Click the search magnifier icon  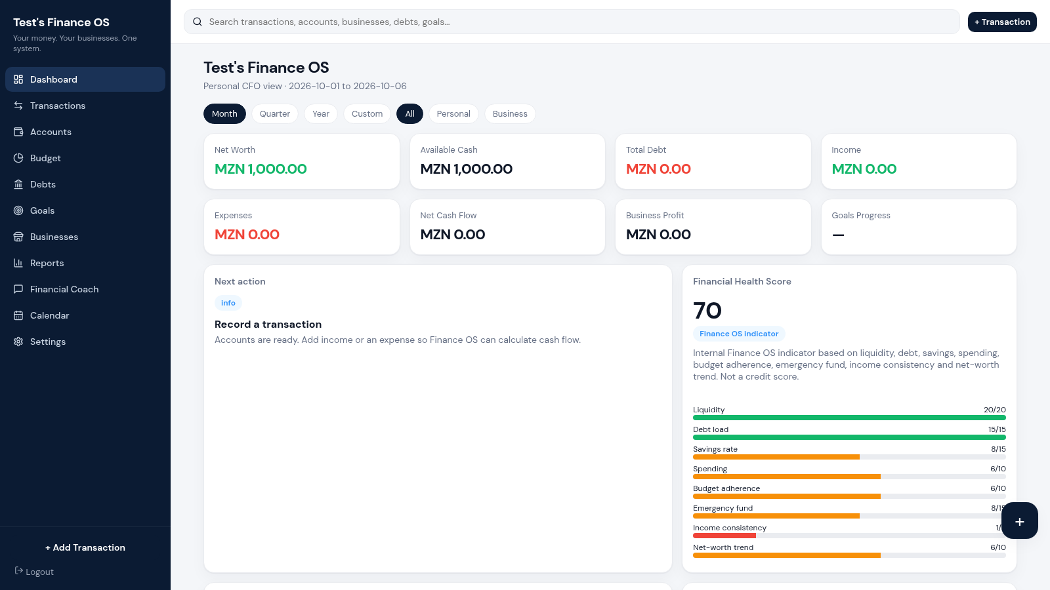[198, 22]
